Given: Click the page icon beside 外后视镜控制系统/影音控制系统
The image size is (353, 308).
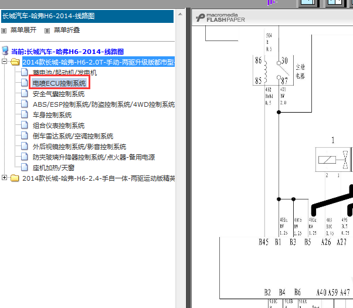Looking at the screenshot, I should tap(24, 146).
